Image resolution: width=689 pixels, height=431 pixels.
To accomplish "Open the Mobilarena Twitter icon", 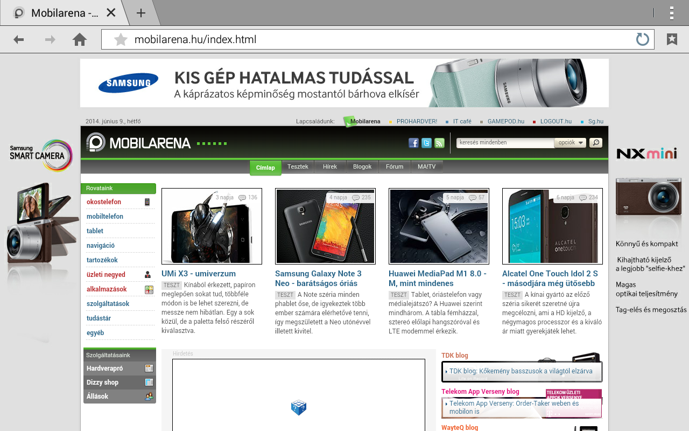I will [426, 143].
